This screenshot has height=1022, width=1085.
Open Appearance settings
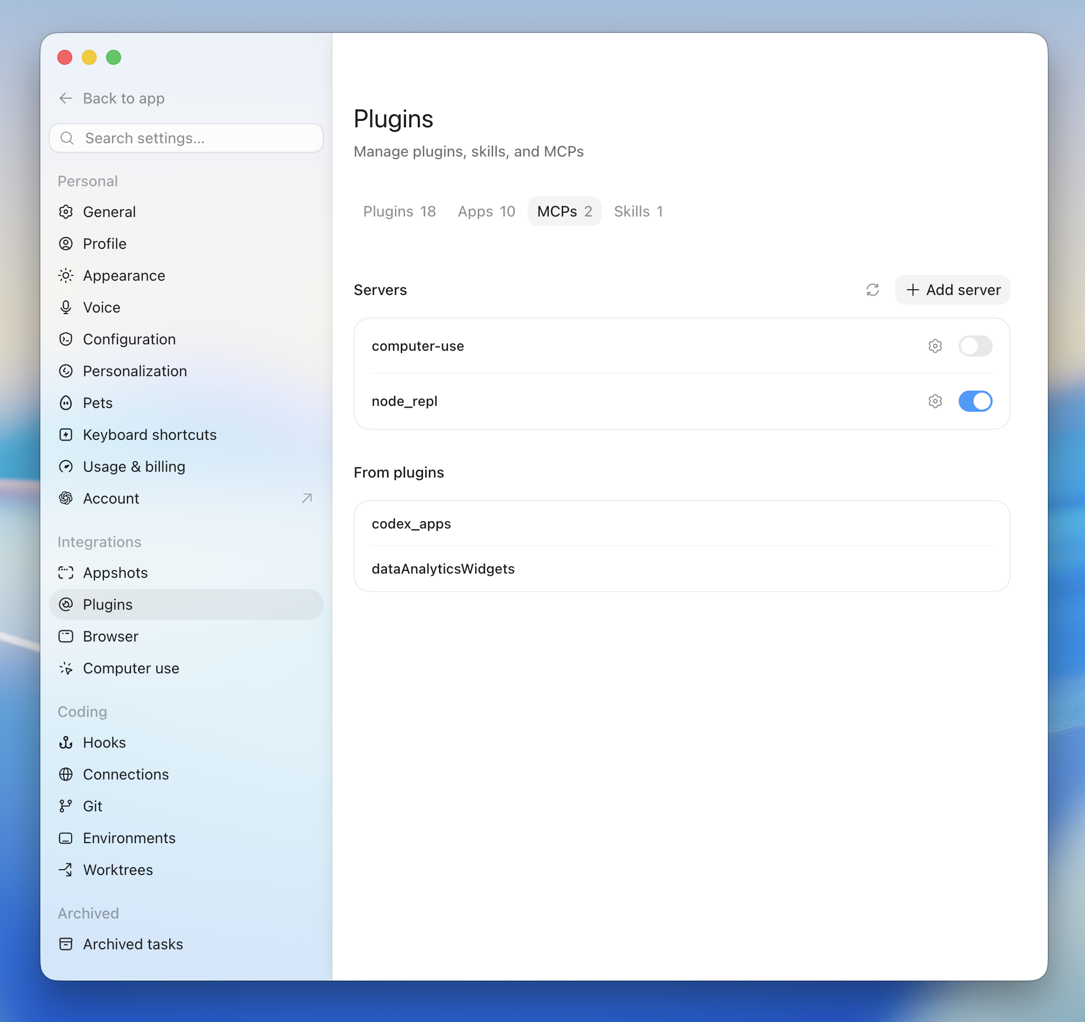[186, 275]
